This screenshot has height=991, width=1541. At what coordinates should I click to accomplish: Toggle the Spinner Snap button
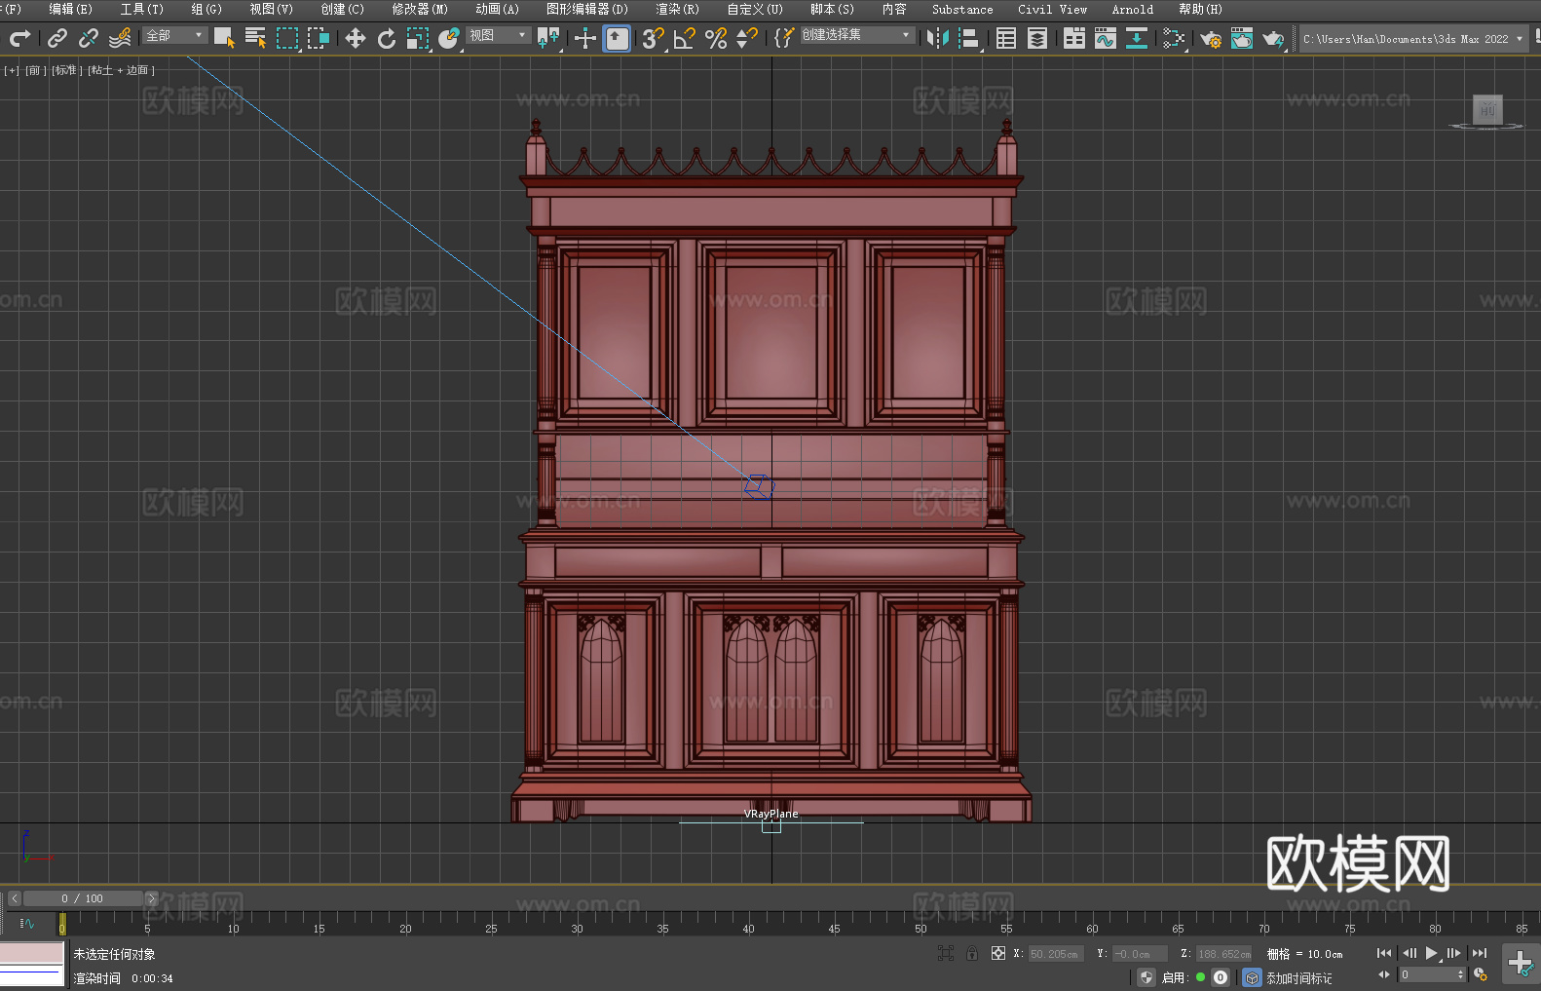pos(747,38)
